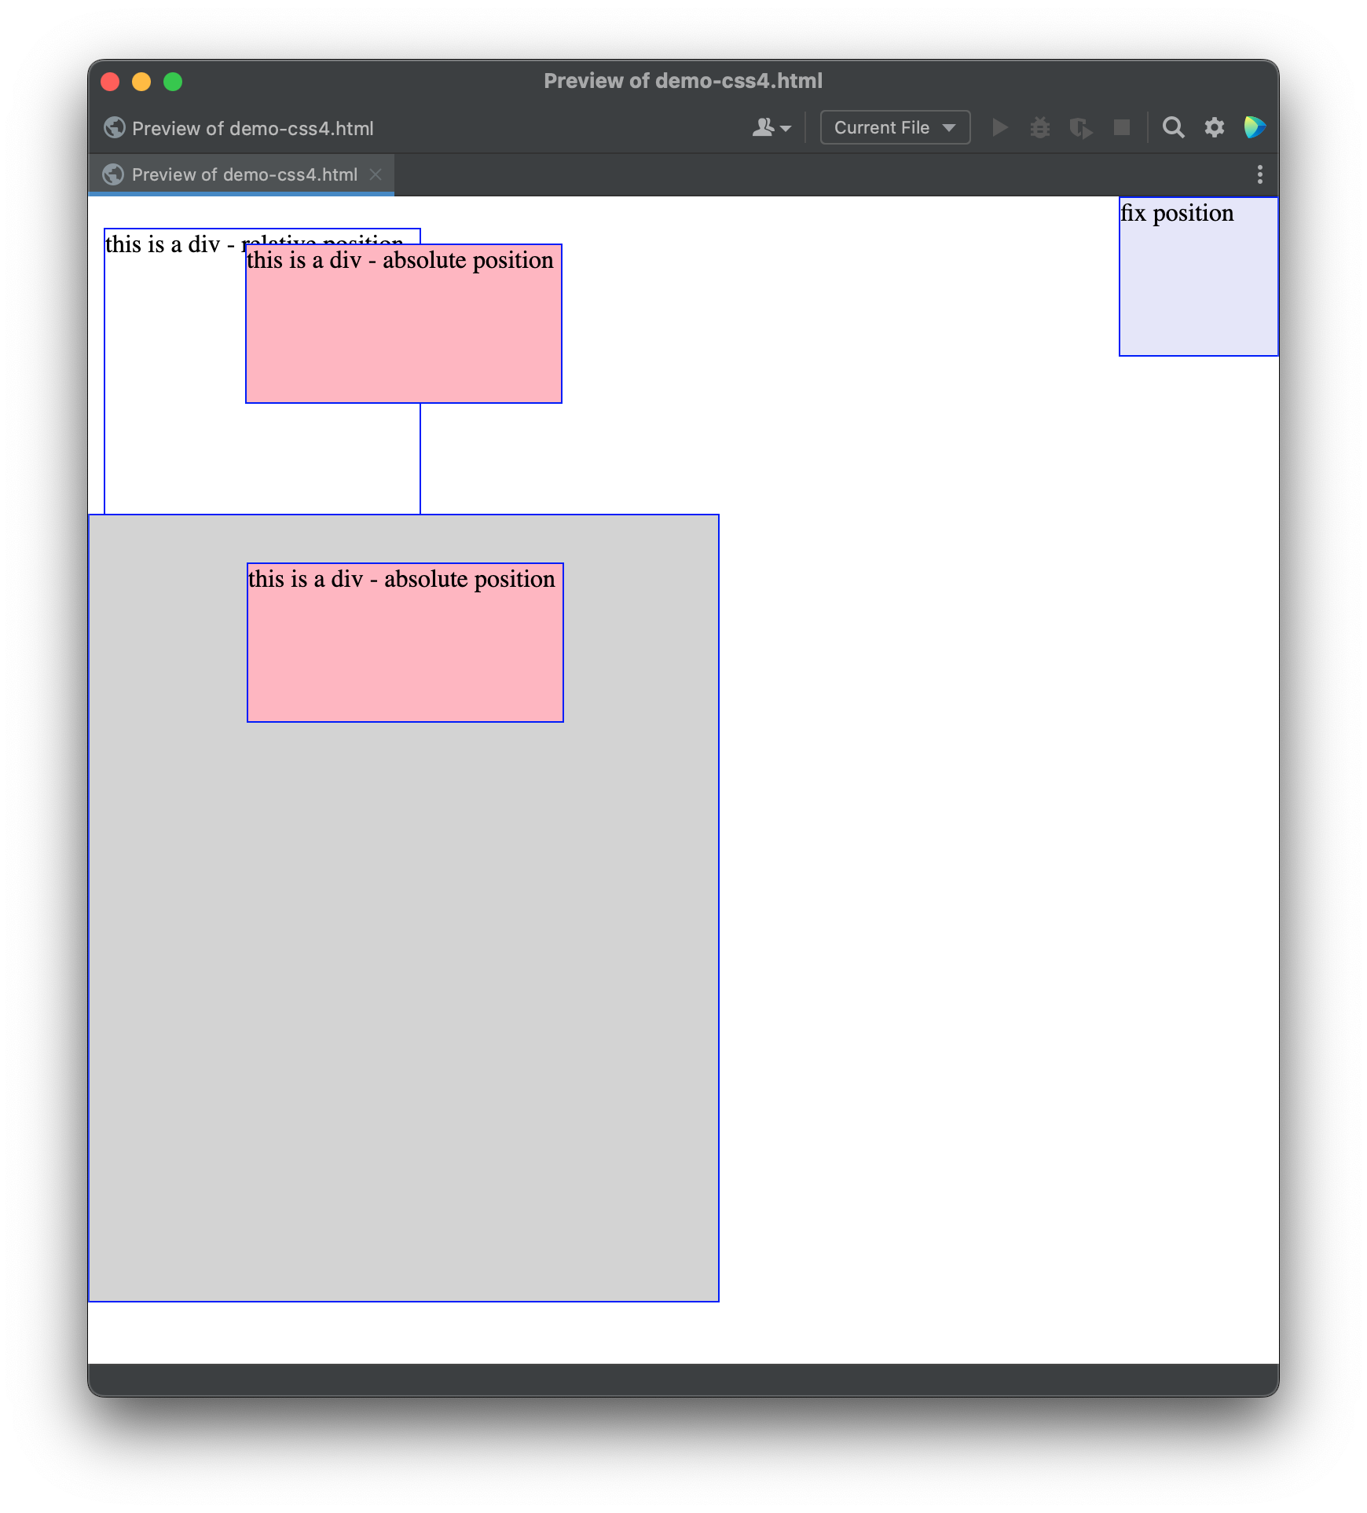1367x1513 pixels.
Task: Launch Run with Coverage
Action: pos(1080,127)
